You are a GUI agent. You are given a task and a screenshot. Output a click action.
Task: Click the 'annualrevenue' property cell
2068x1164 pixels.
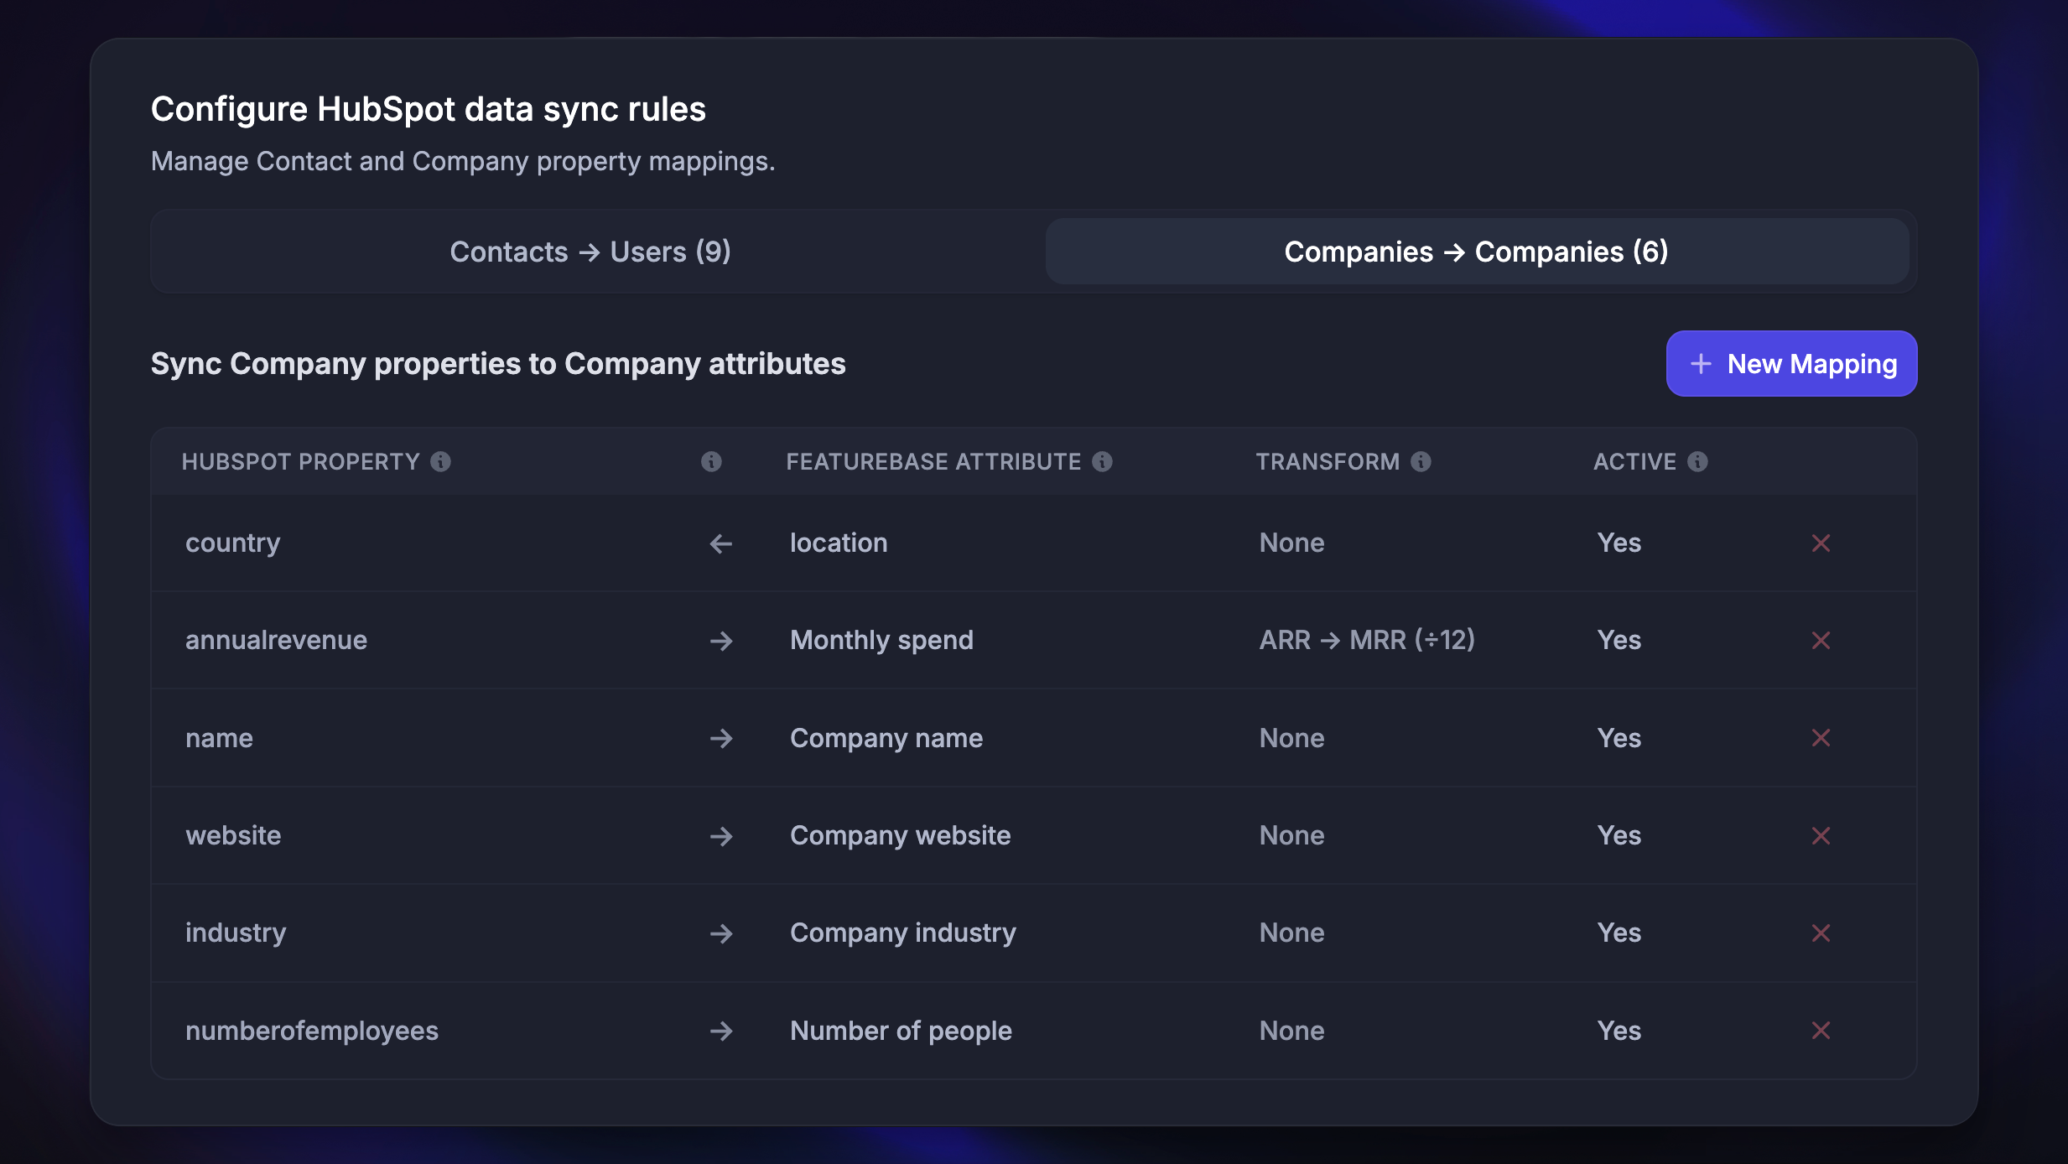276,640
